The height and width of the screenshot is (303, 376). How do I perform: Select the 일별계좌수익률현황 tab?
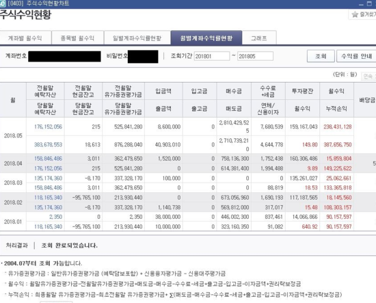[x=137, y=38]
